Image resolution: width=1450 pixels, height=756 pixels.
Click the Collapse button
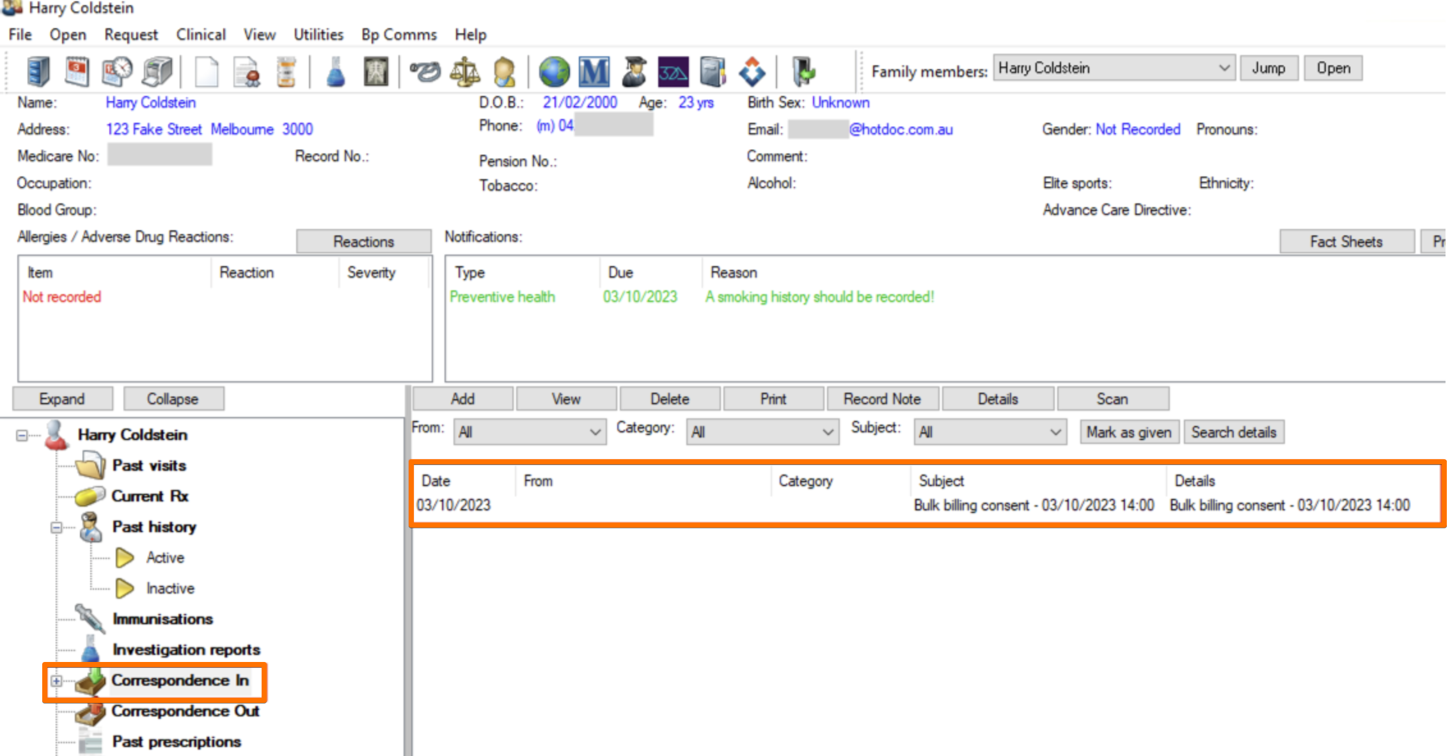(173, 399)
